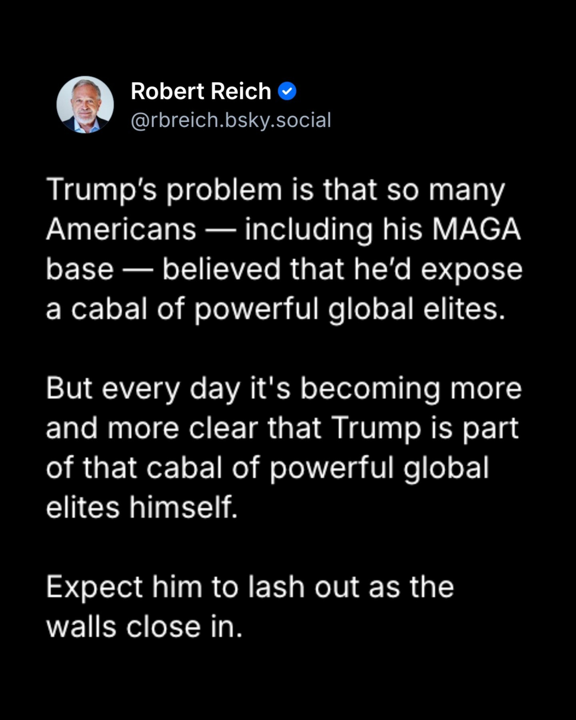Click the word "Expect" in last paragraph
The width and height of the screenshot is (576, 720).
tap(94, 587)
